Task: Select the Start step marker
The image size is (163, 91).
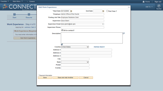Action: (x=15, y=14)
